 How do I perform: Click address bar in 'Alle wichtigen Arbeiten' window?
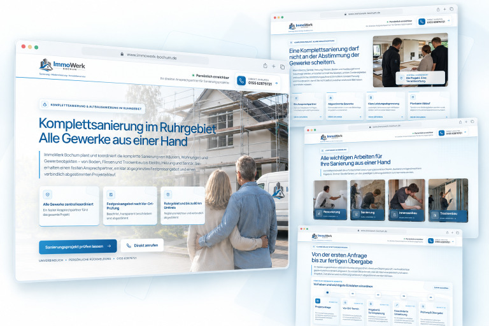[384, 126]
